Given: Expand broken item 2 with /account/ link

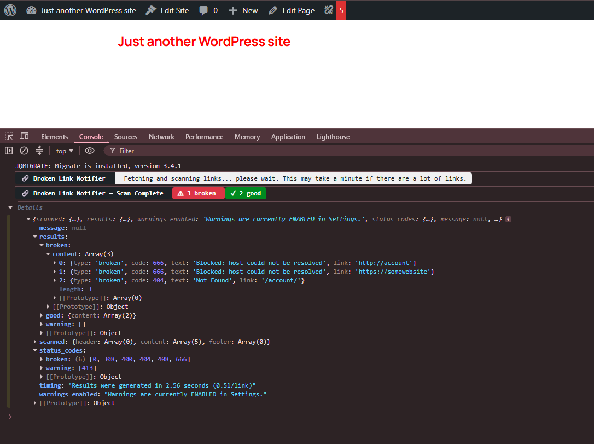Looking at the screenshot, I should (x=55, y=280).
